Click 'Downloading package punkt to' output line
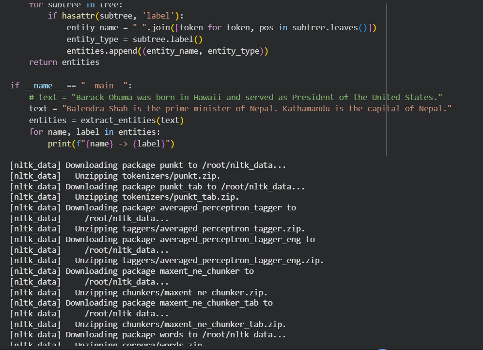Viewport: 483px width, 350px height. [x=148, y=165]
